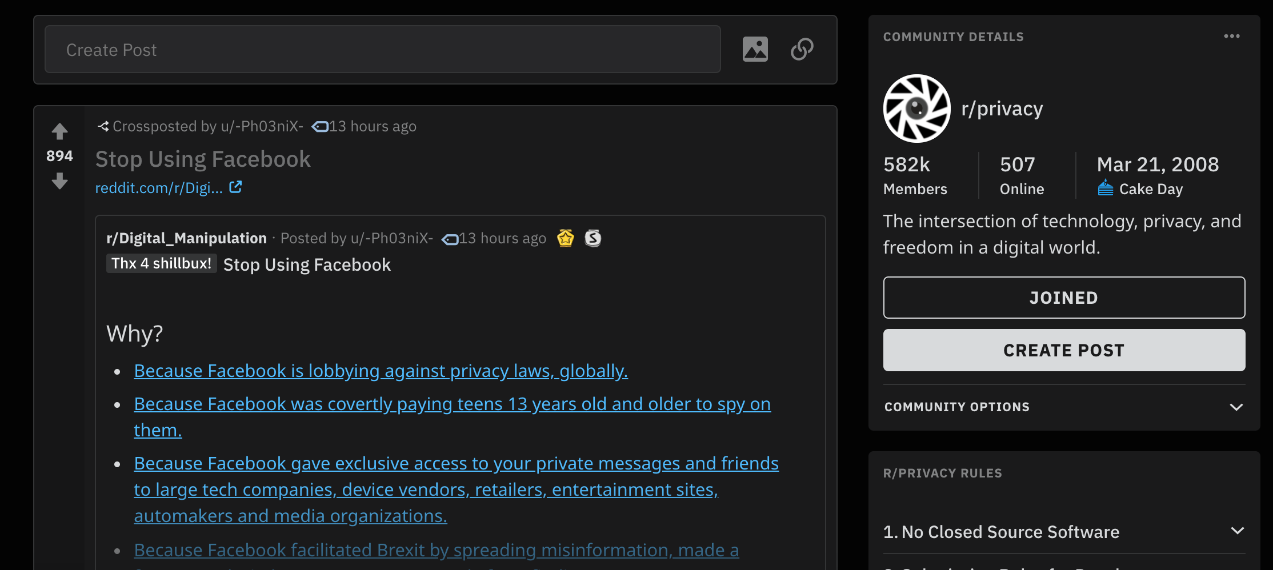Open the r/Digital_Manipulation subreddit link

(186, 238)
